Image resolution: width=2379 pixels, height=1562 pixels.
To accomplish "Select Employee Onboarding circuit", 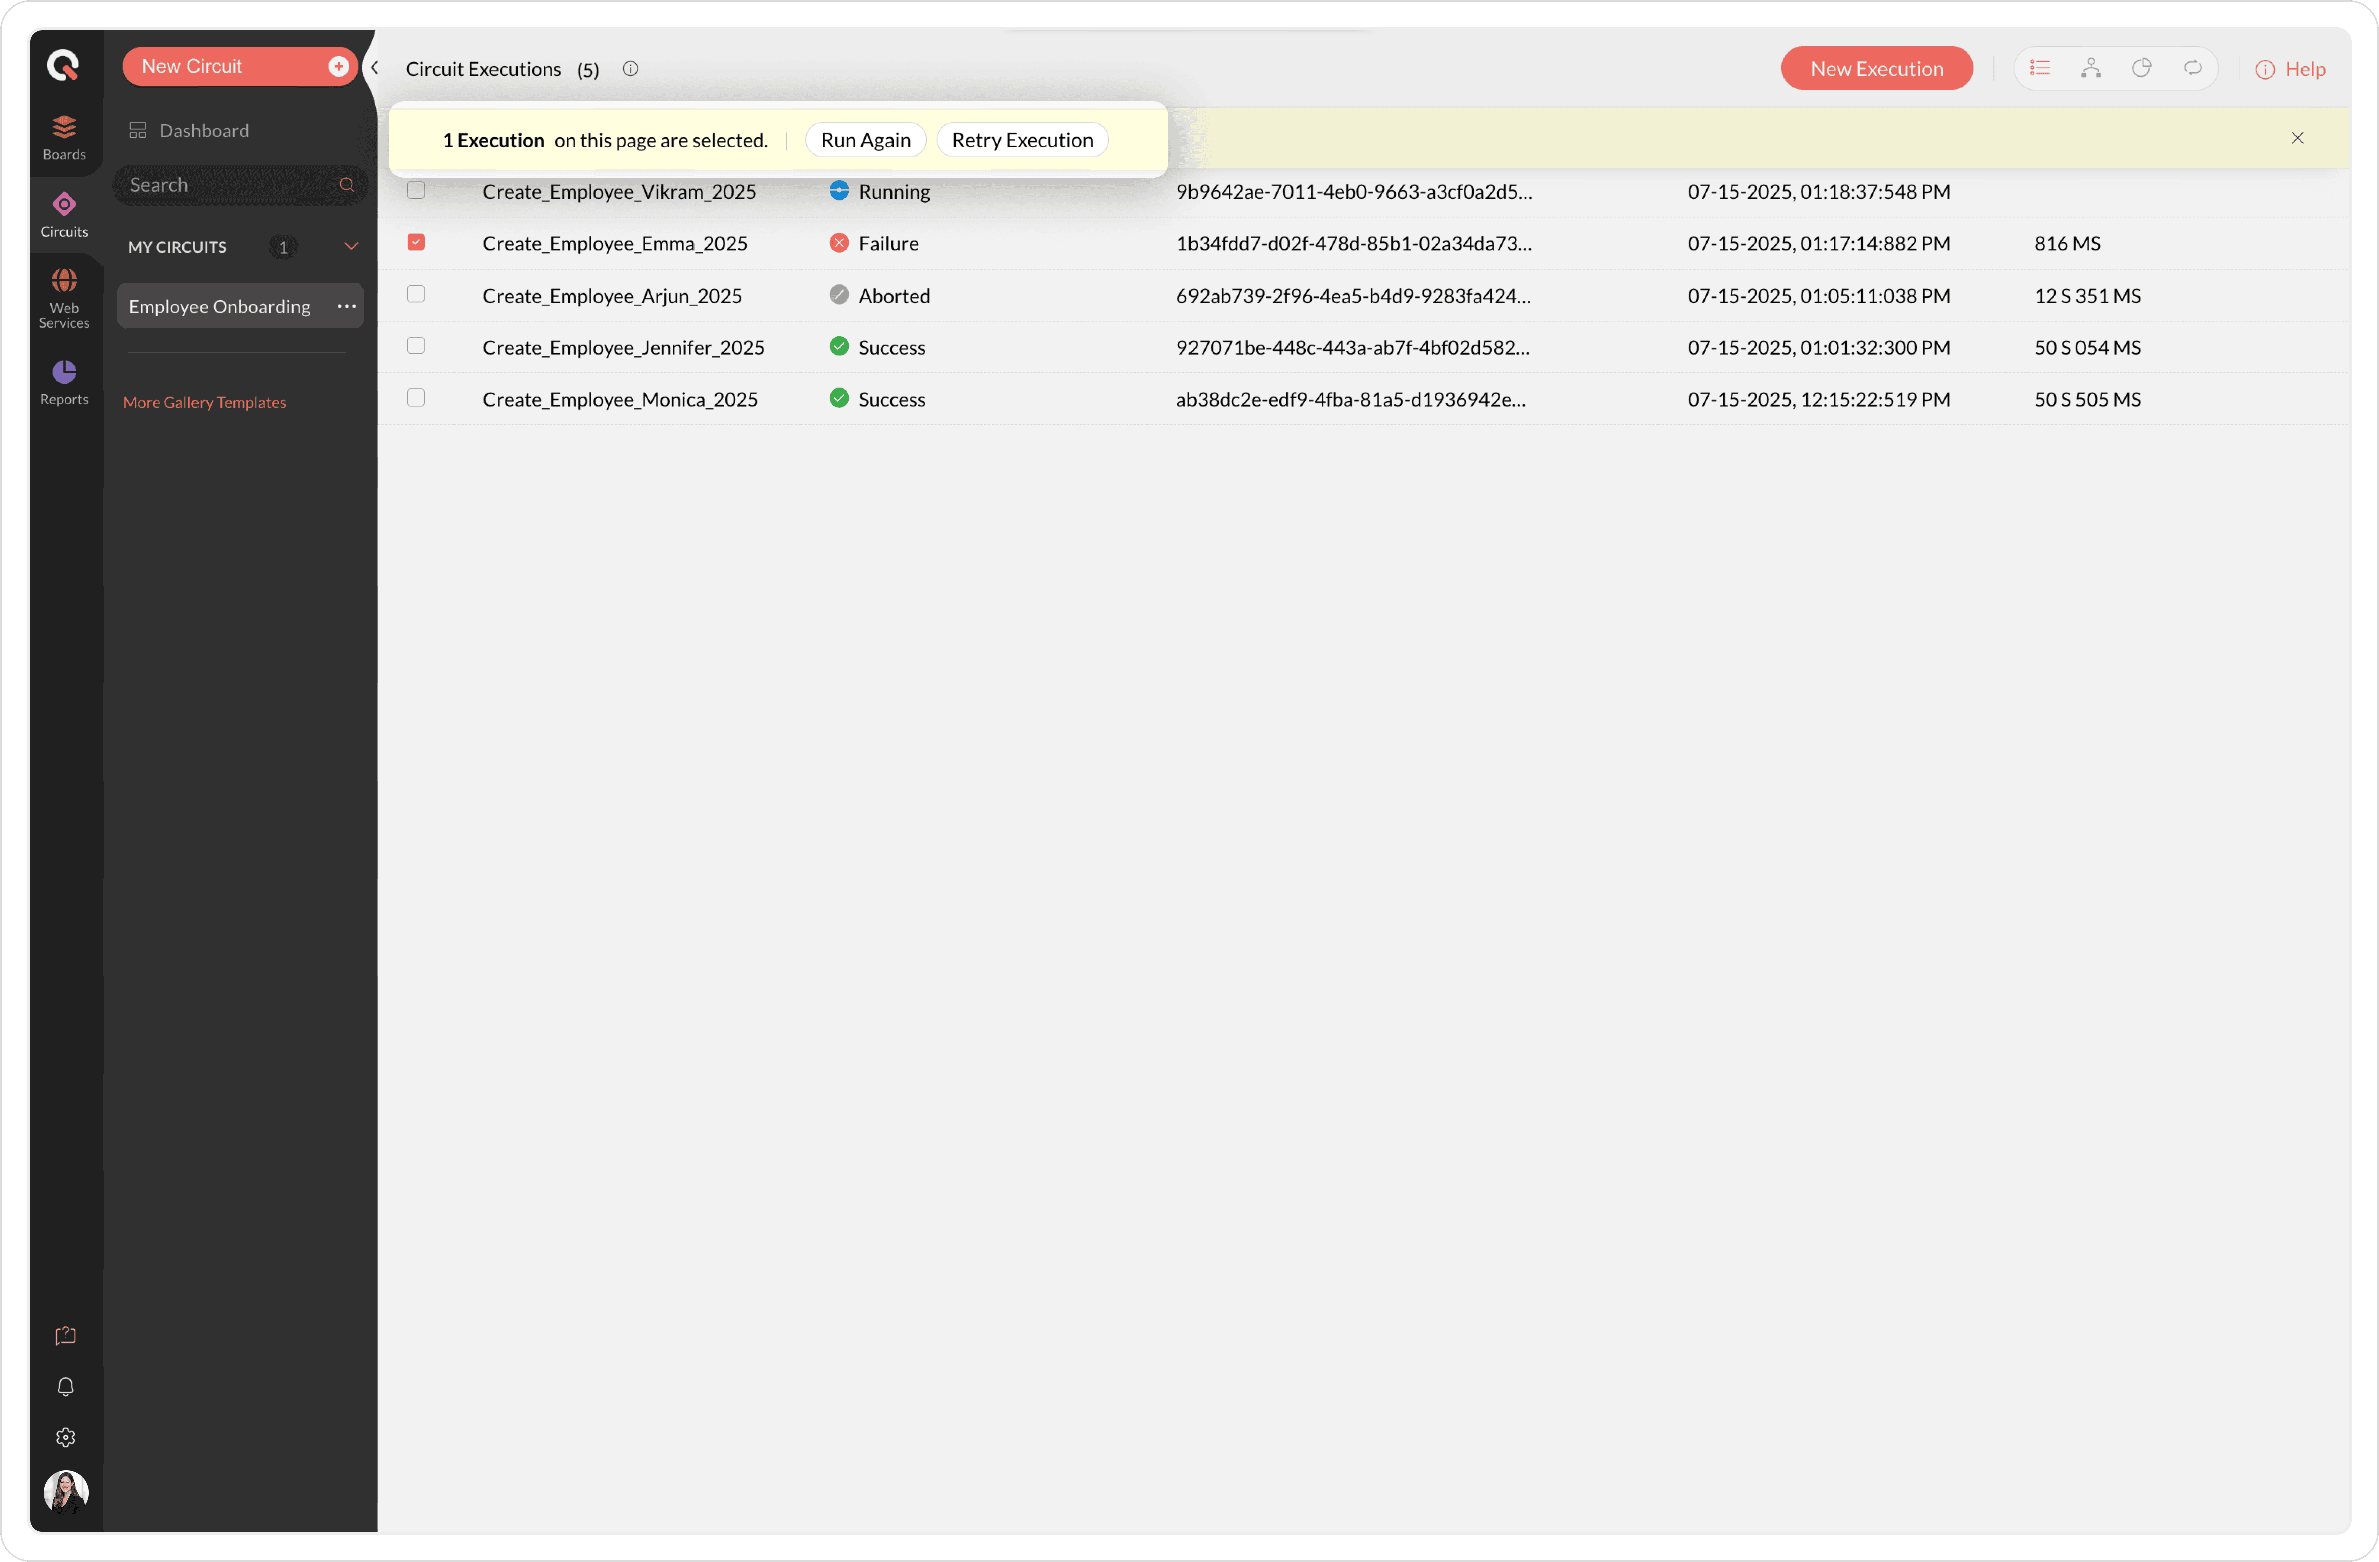I will click(219, 306).
